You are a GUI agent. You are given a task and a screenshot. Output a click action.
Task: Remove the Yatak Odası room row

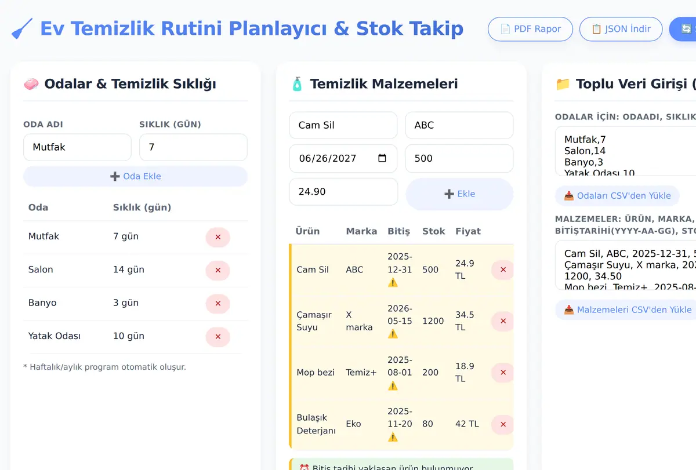[x=217, y=337]
